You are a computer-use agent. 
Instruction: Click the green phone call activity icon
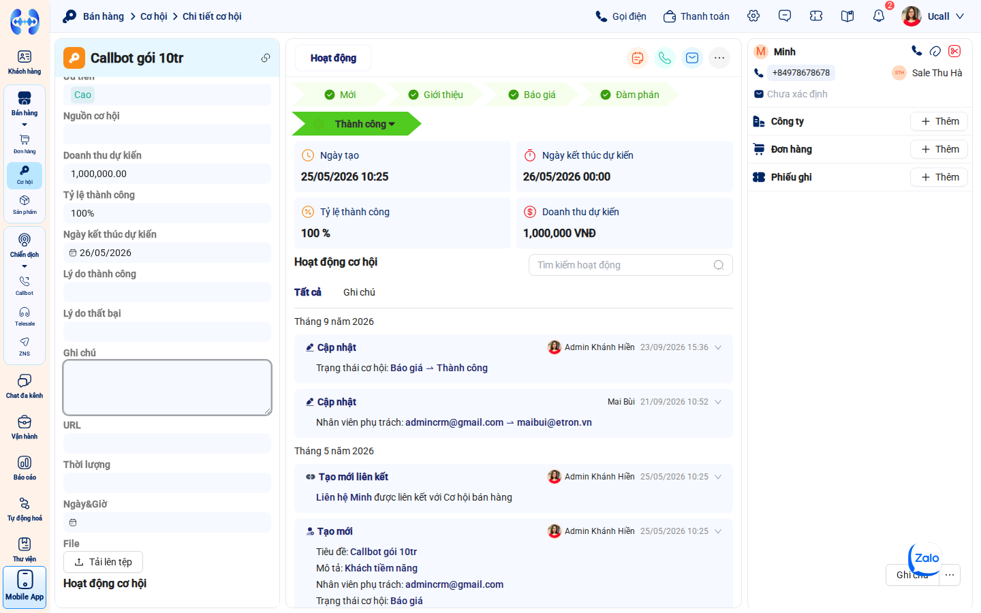665,58
